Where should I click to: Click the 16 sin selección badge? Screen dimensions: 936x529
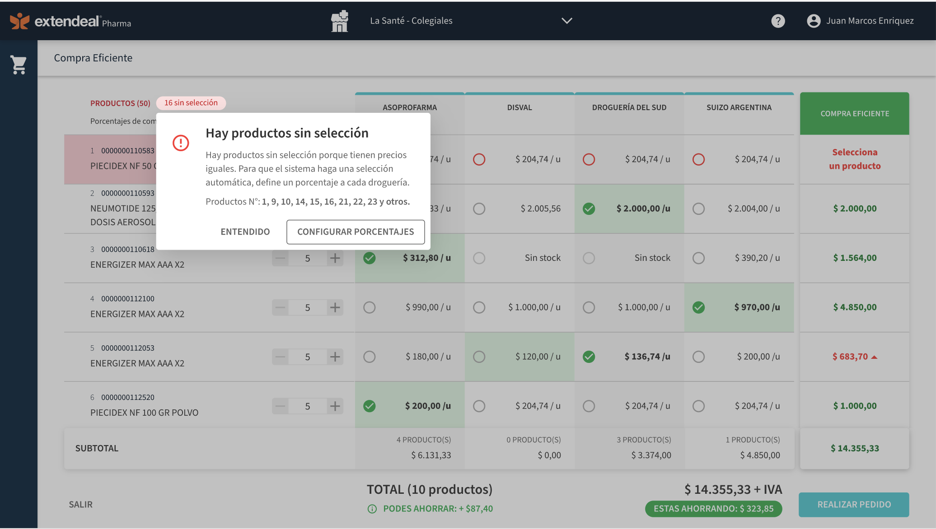tap(191, 103)
